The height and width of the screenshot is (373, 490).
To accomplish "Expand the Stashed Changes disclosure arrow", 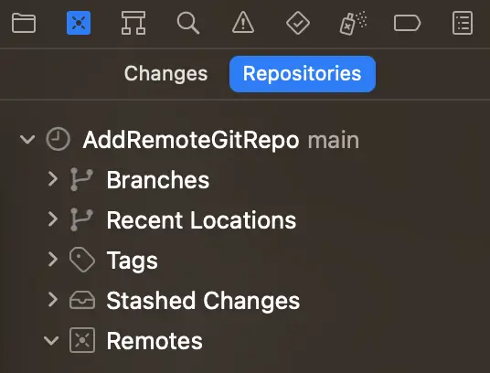I will pyautogui.click(x=53, y=300).
